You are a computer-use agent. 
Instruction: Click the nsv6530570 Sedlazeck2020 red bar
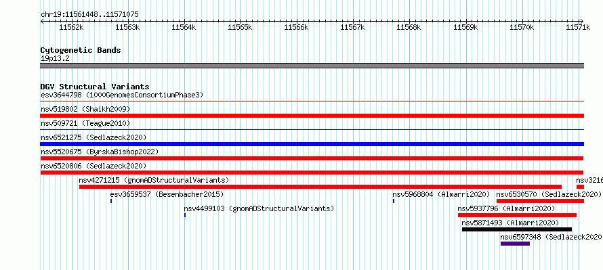[x=540, y=201]
